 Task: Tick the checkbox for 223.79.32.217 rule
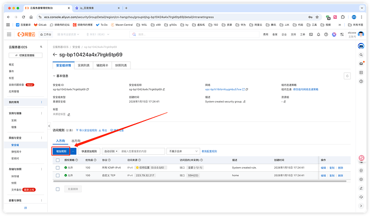(x=58, y=175)
